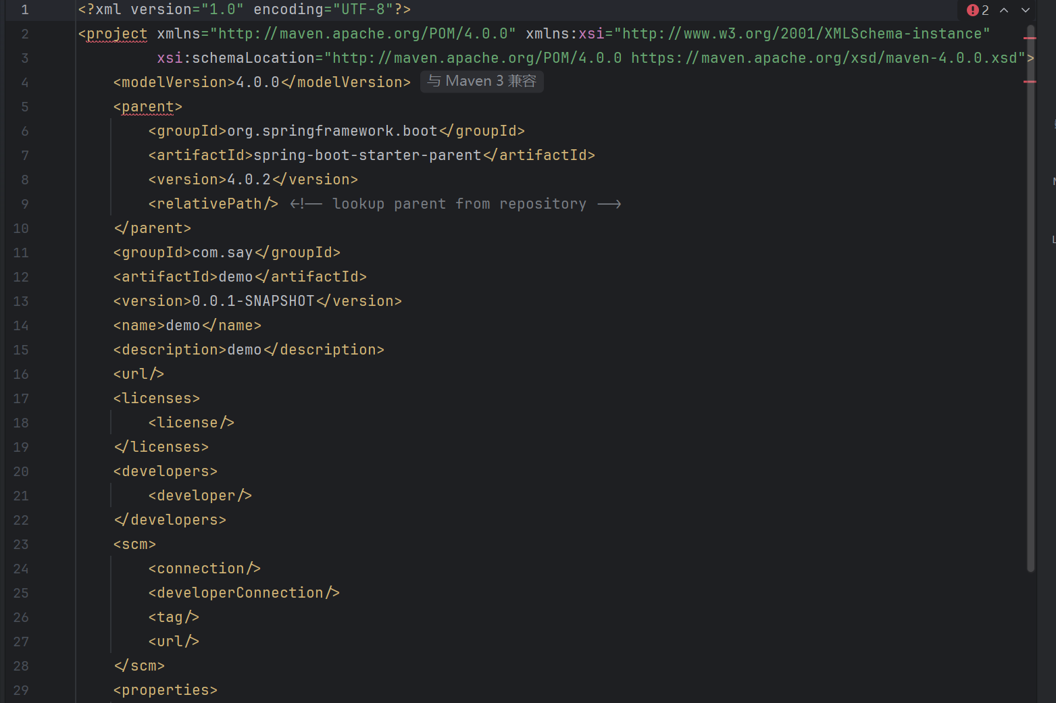Open the maven-4.0.0.xsd https URL
This screenshot has height=703, width=1056.
pyautogui.click(x=824, y=58)
